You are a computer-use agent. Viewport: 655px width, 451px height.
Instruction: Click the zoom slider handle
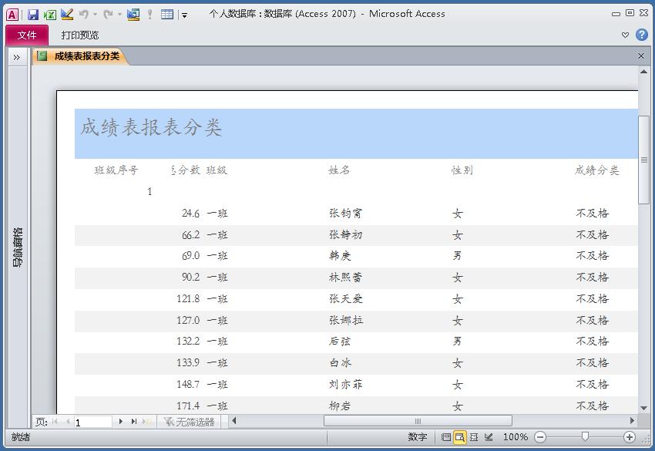coord(585,437)
